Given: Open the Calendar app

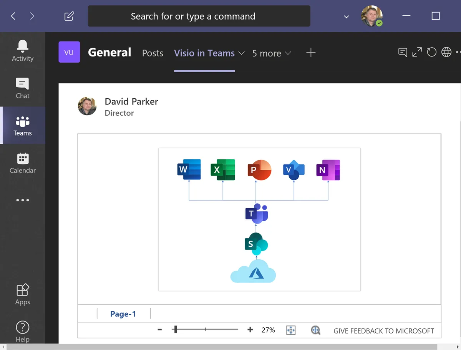Looking at the screenshot, I should [22, 163].
